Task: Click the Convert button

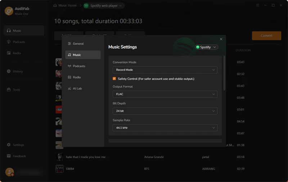Action: pos(266,36)
